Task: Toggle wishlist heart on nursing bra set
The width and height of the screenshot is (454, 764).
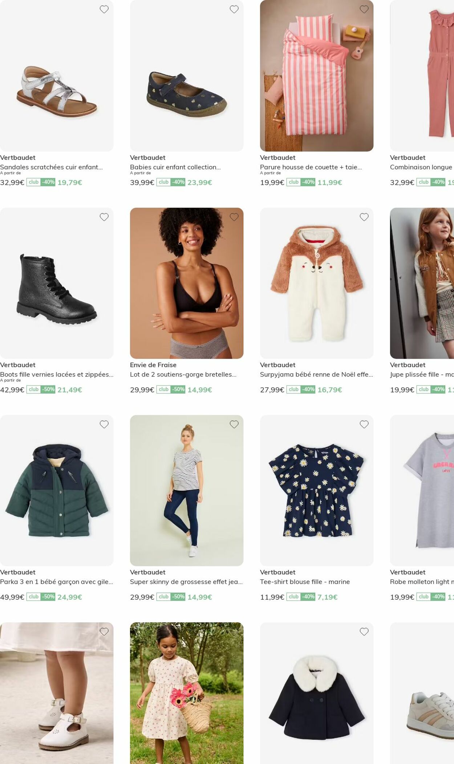Action: 234,217
